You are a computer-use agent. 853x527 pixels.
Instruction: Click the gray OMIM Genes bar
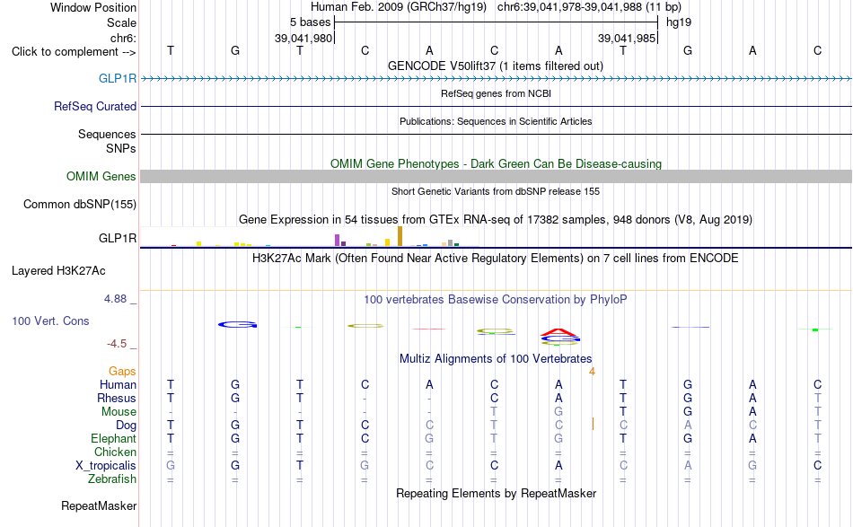(x=496, y=176)
